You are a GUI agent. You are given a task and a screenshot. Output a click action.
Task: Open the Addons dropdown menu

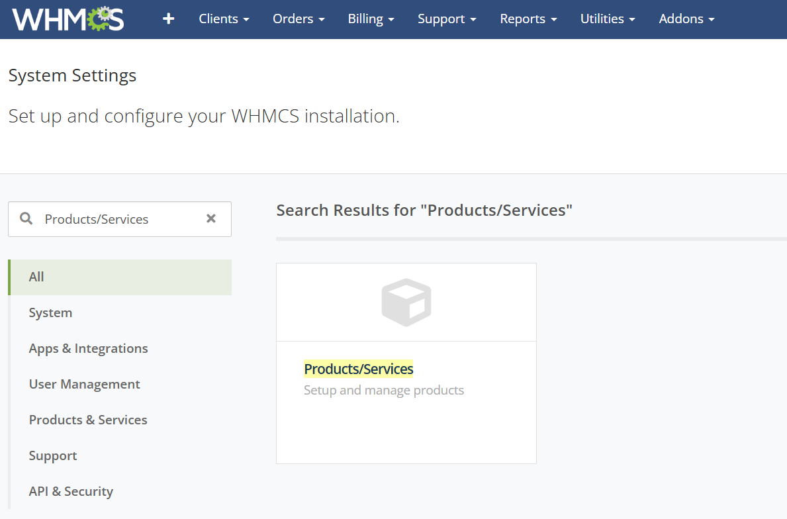pos(686,19)
